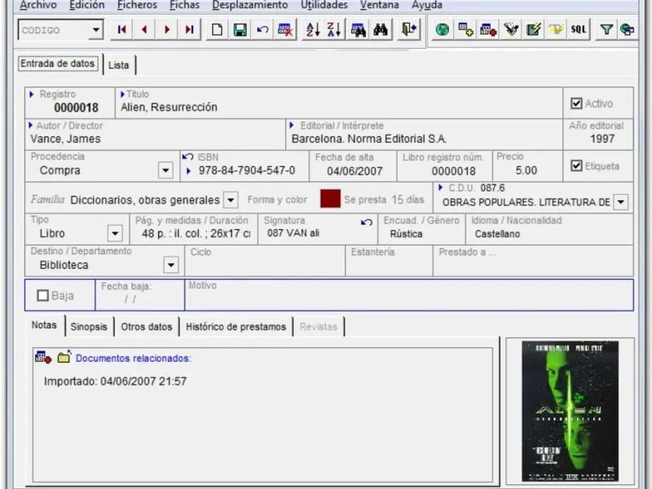Select the Notas tab
The width and height of the screenshot is (652, 489).
tap(44, 324)
